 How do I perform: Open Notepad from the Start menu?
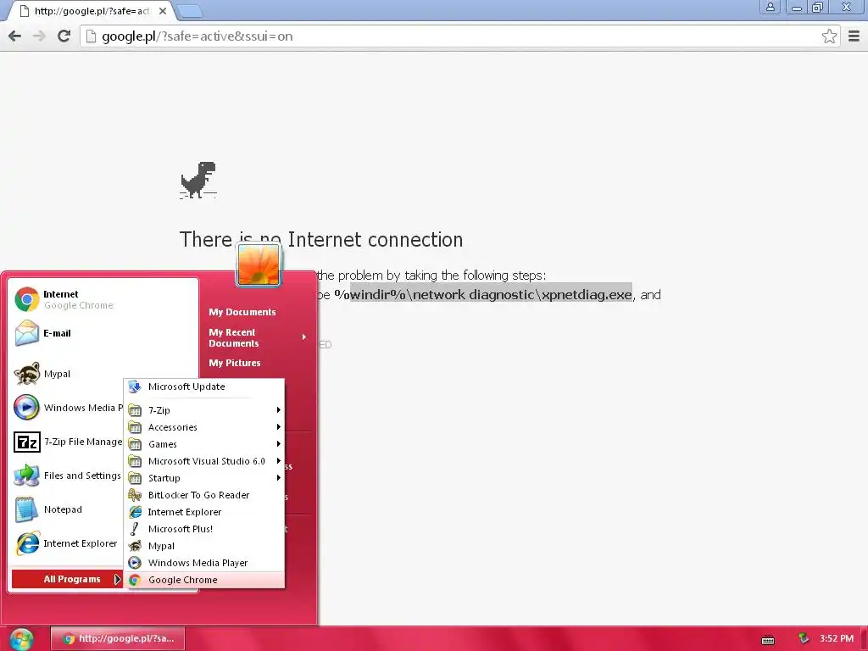coord(66,509)
